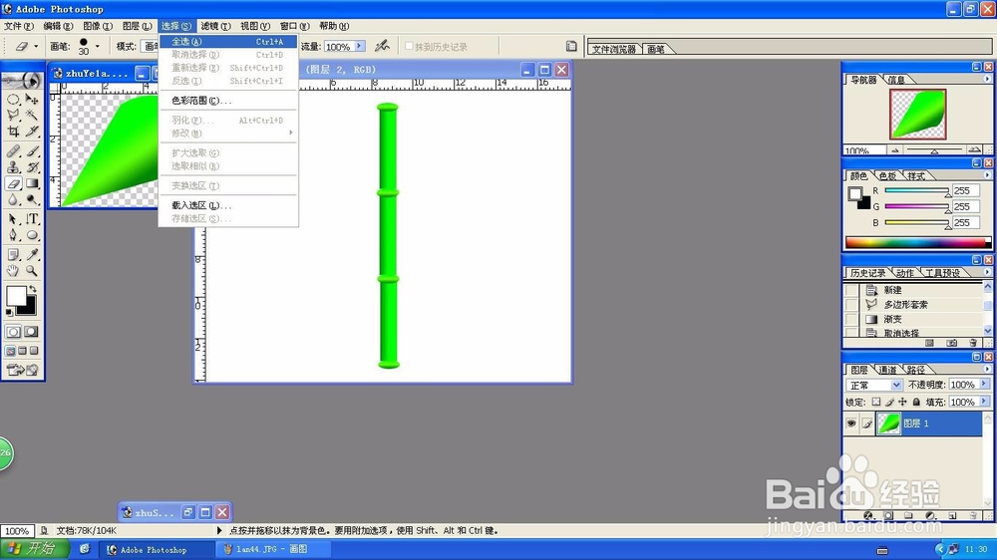
Task: Select the History Brush tool
Action: click(x=32, y=167)
